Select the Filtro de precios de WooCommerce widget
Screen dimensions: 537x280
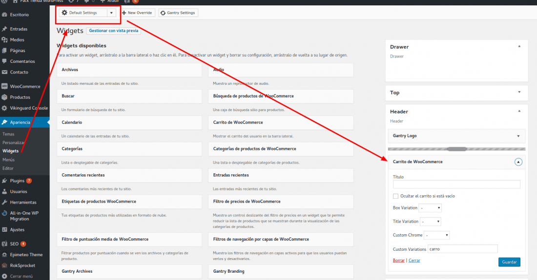pyautogui.click(x=281, y=202)
